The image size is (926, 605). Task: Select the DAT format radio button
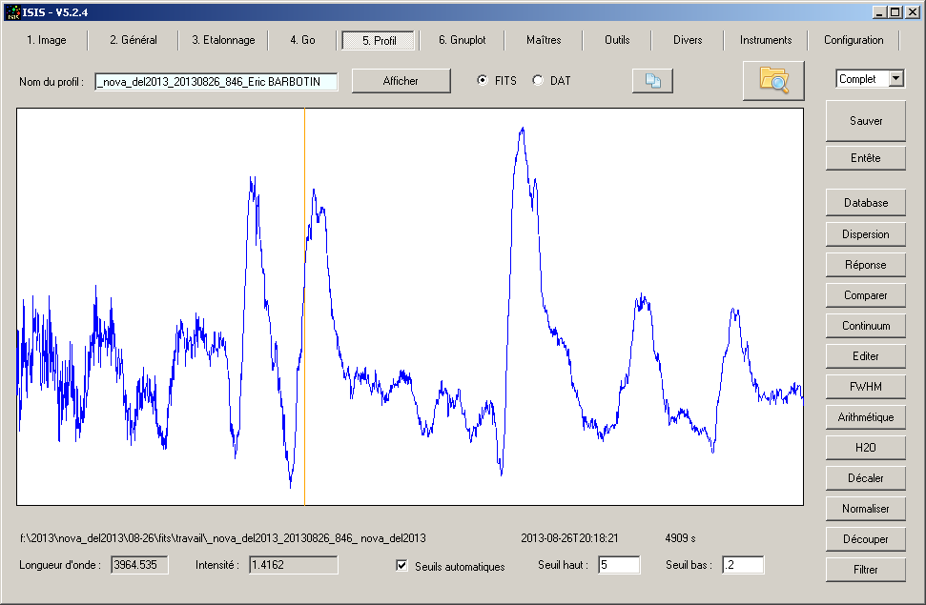pos(538,81)
